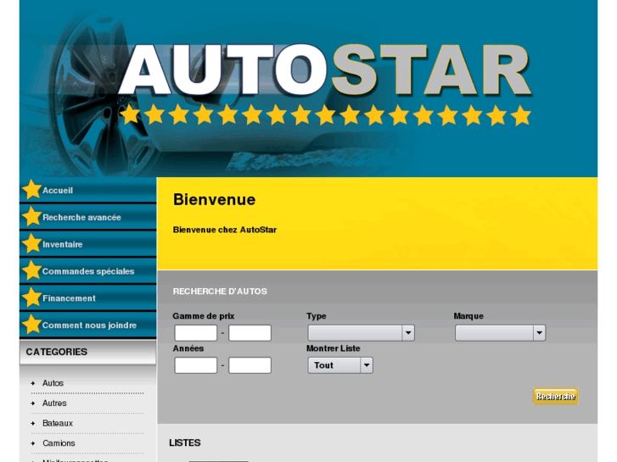Click the arrow bullet next to Bateaux
Image resolution: width=617 pixels, height=462 pixels.
click(x=33, y=423)
